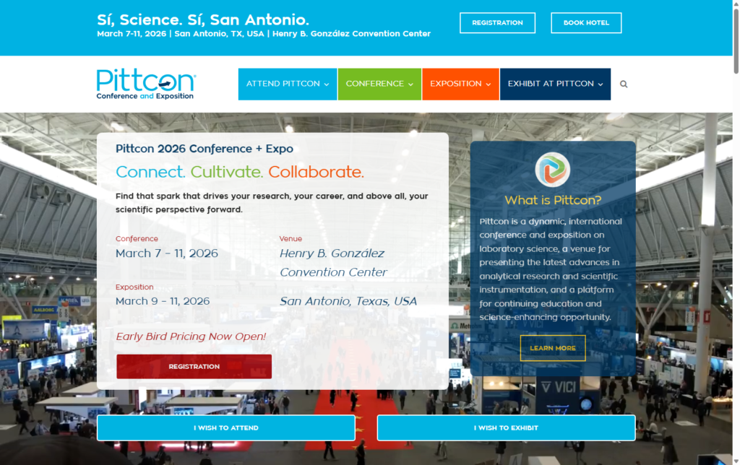Expand the Conference menu chevron

point(411,84)
